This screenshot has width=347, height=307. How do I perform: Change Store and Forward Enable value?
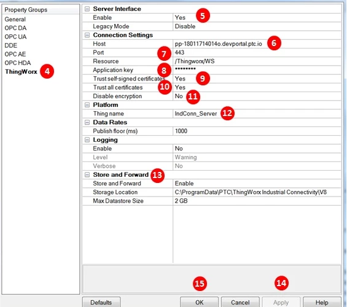[x=257, y=184]
